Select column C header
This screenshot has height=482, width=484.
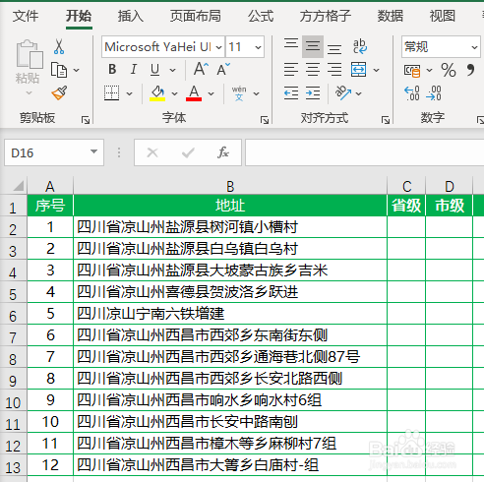point(406,186)
